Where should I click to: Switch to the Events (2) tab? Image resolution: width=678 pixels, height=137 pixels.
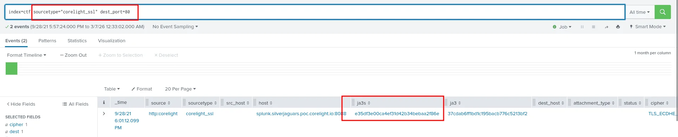(x=16, y=41)
